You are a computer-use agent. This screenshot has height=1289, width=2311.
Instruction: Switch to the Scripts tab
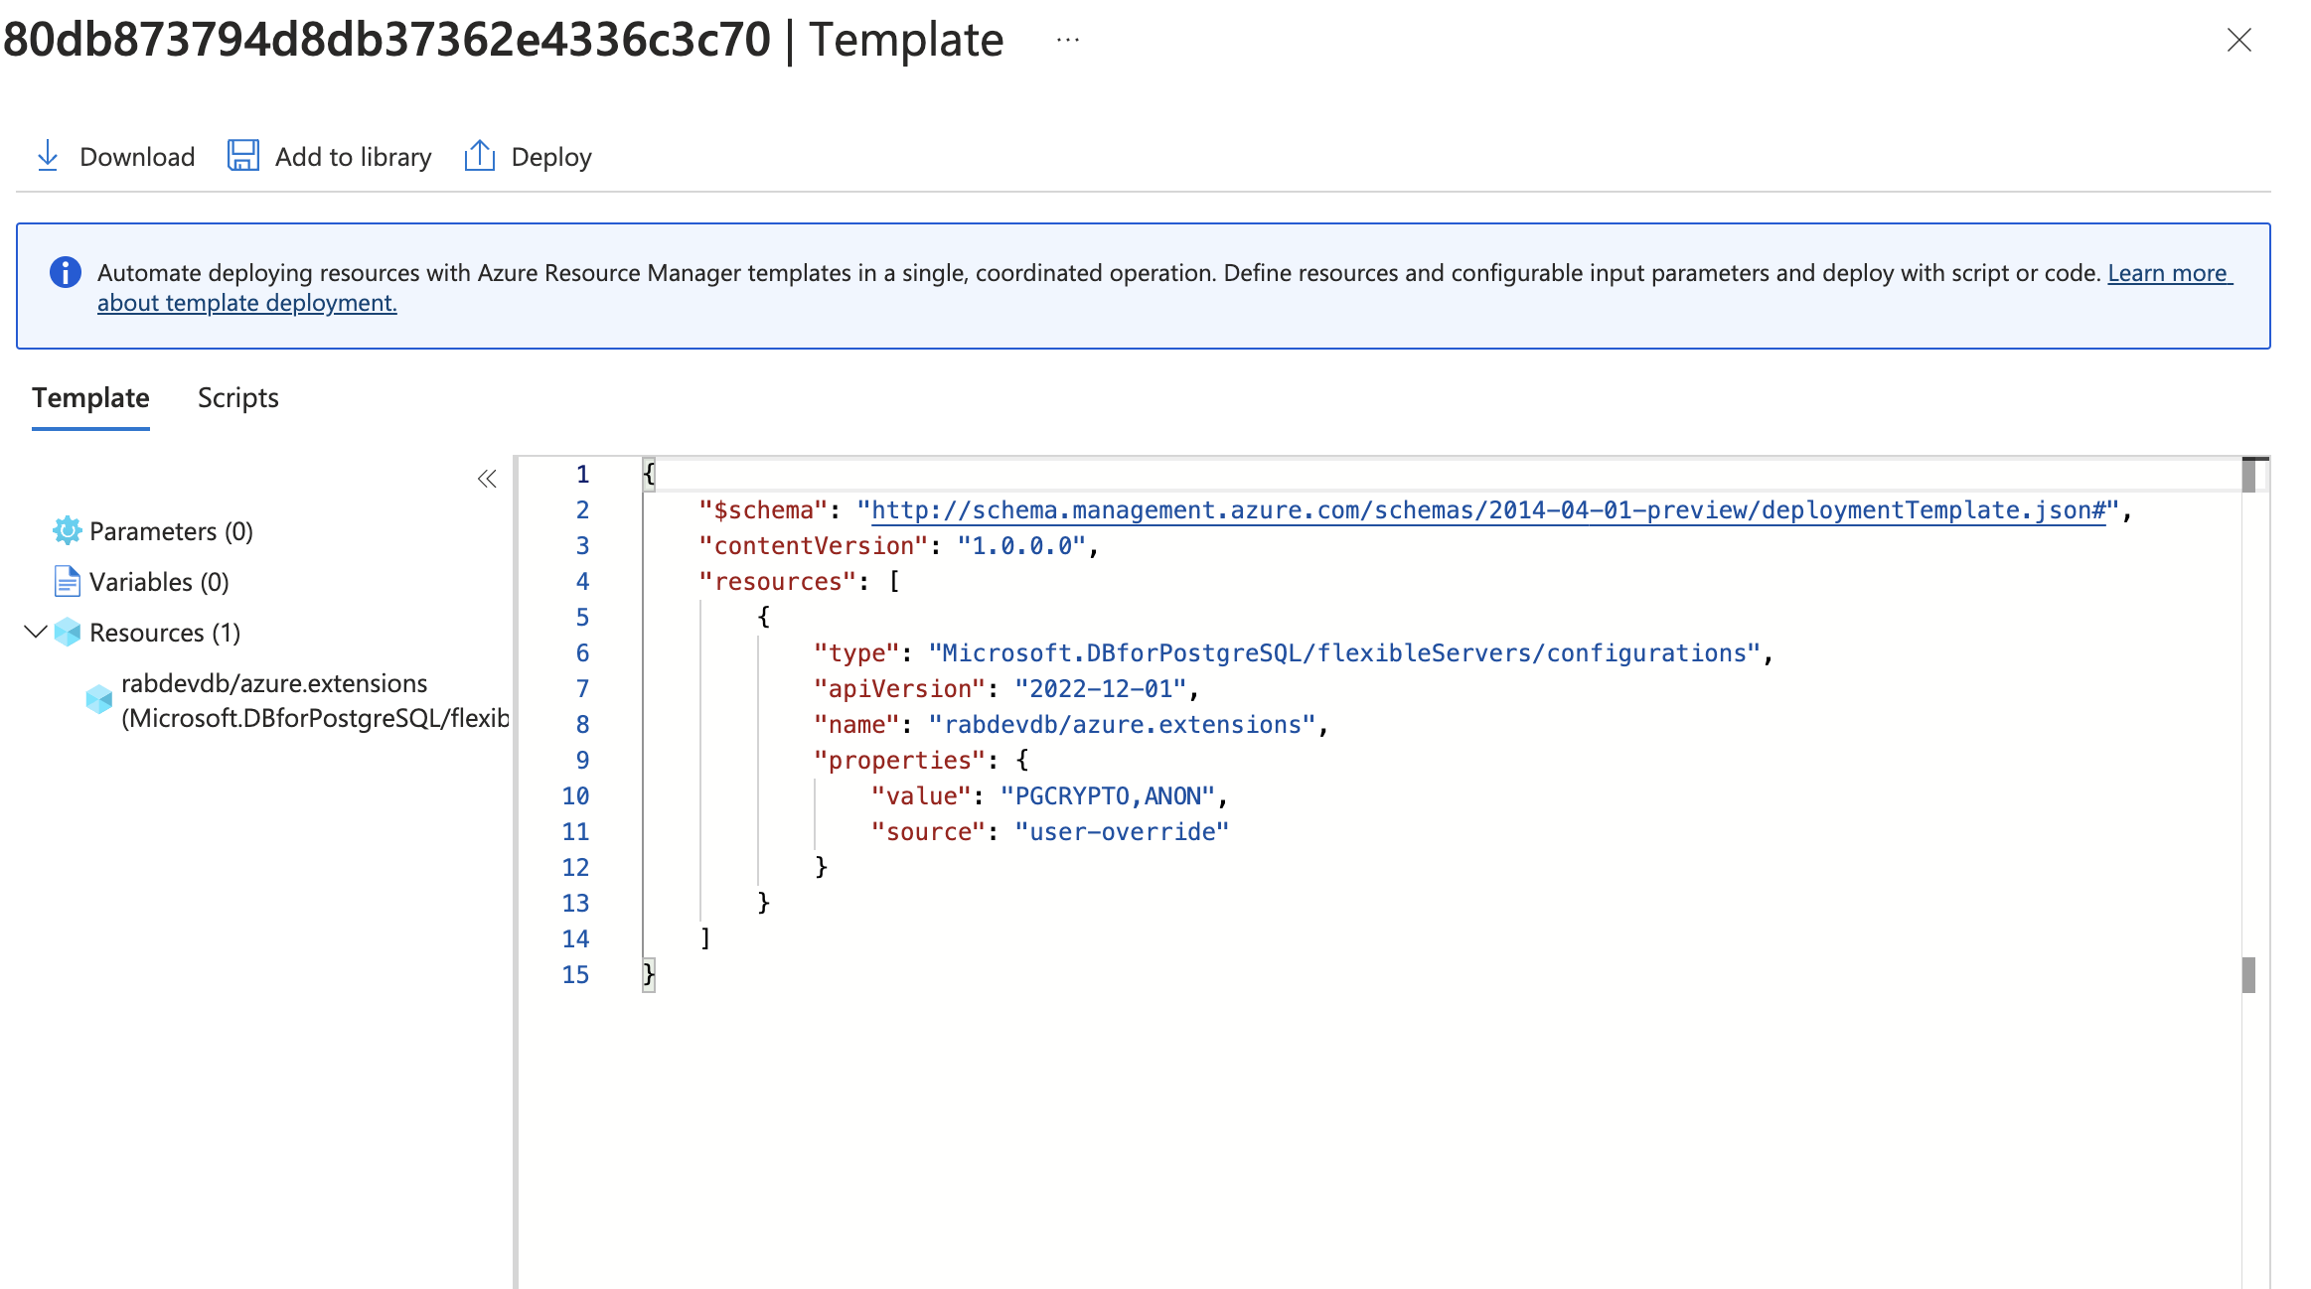coord(237,398)
